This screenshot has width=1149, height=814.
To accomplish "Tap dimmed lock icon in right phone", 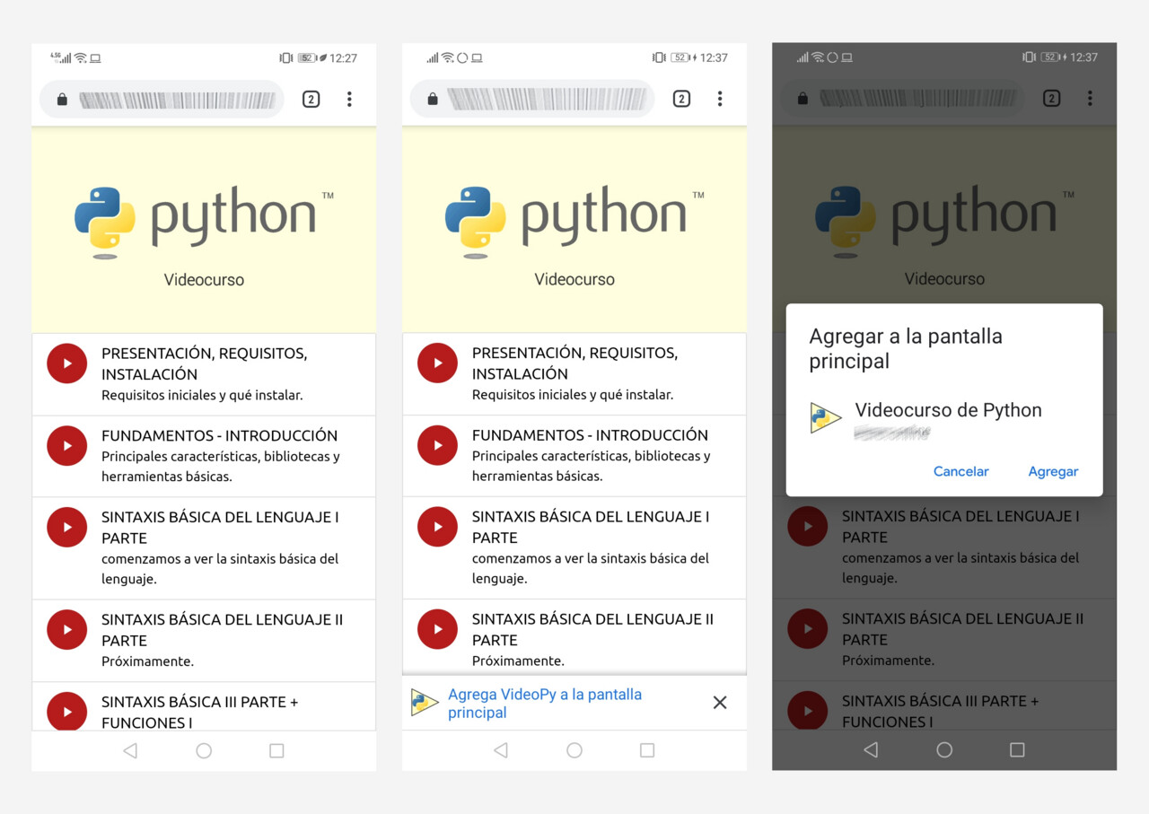I will [x=803, y=99].
